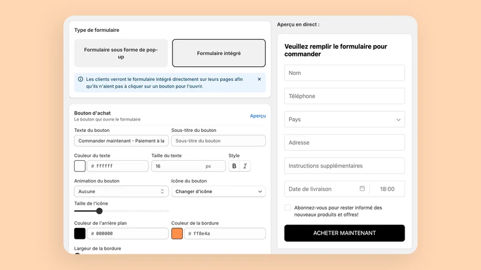Click the border color hex field ff8e4a
481x270 pixels.
pos(225,233)
